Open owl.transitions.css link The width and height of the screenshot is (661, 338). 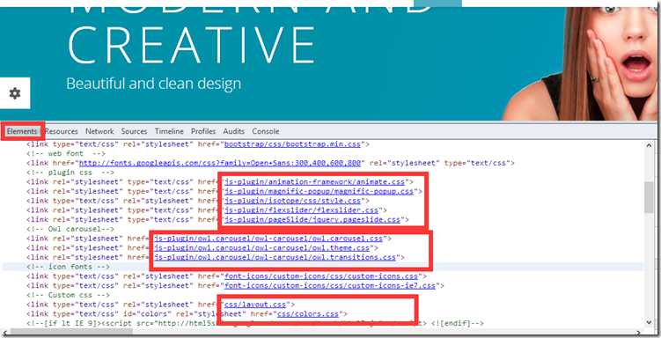275,257
